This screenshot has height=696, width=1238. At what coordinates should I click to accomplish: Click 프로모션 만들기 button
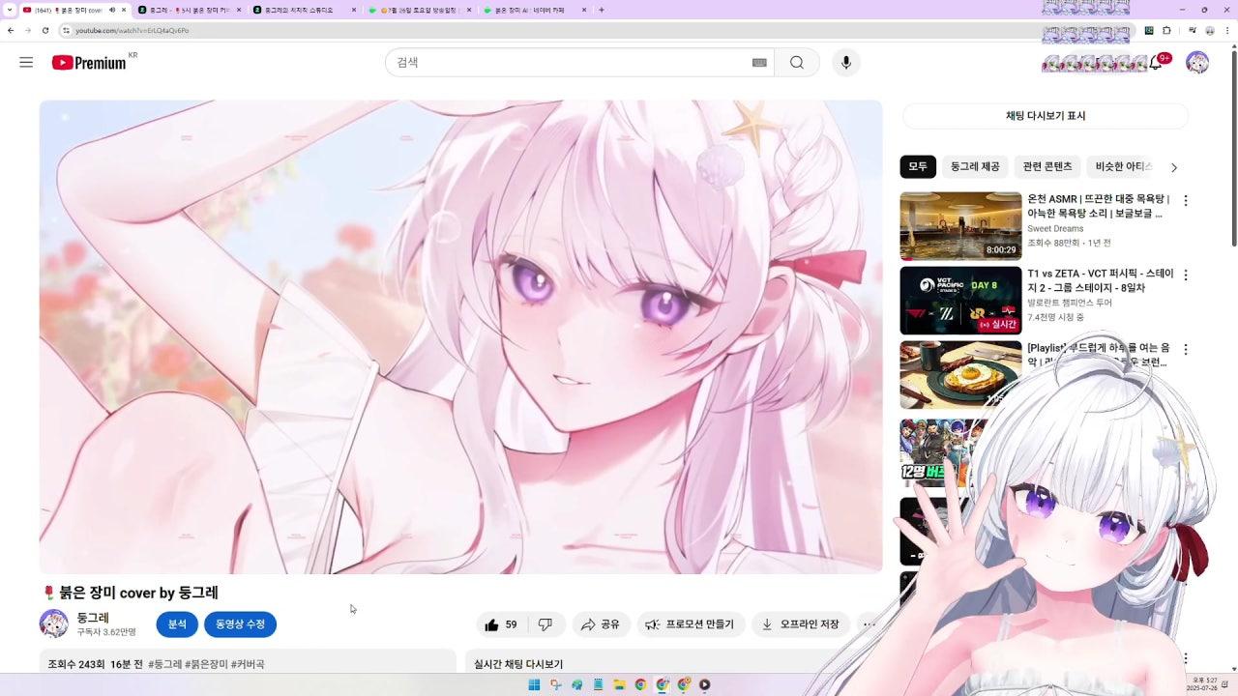tap(691, 624)
